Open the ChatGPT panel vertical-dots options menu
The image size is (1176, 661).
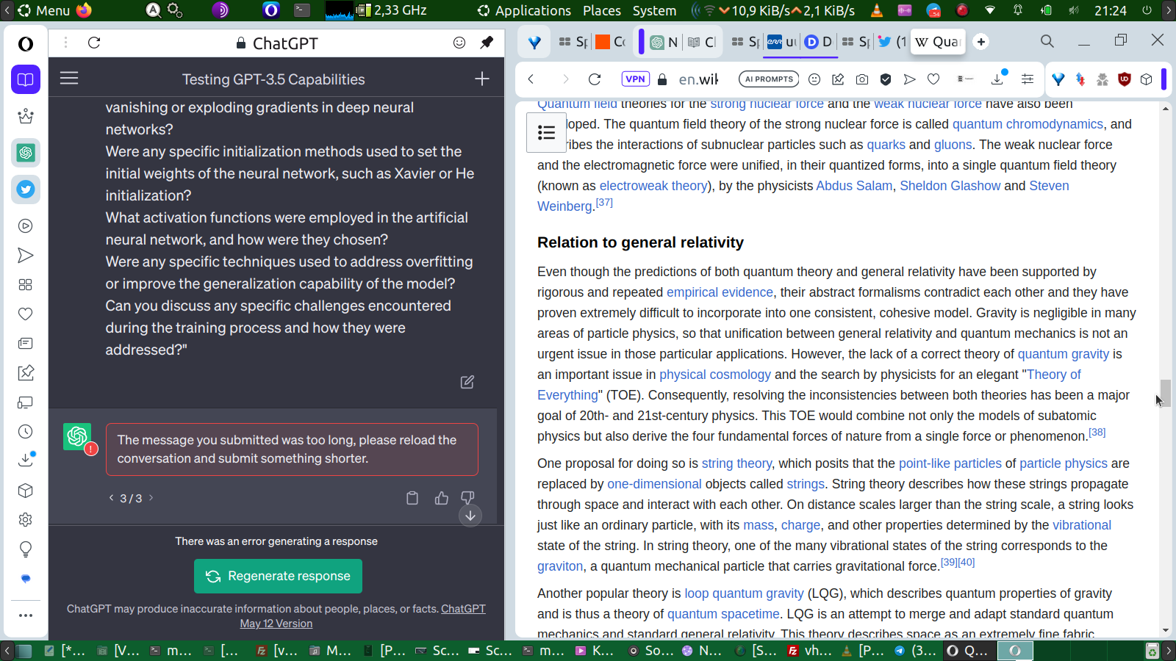click(66, 43)
